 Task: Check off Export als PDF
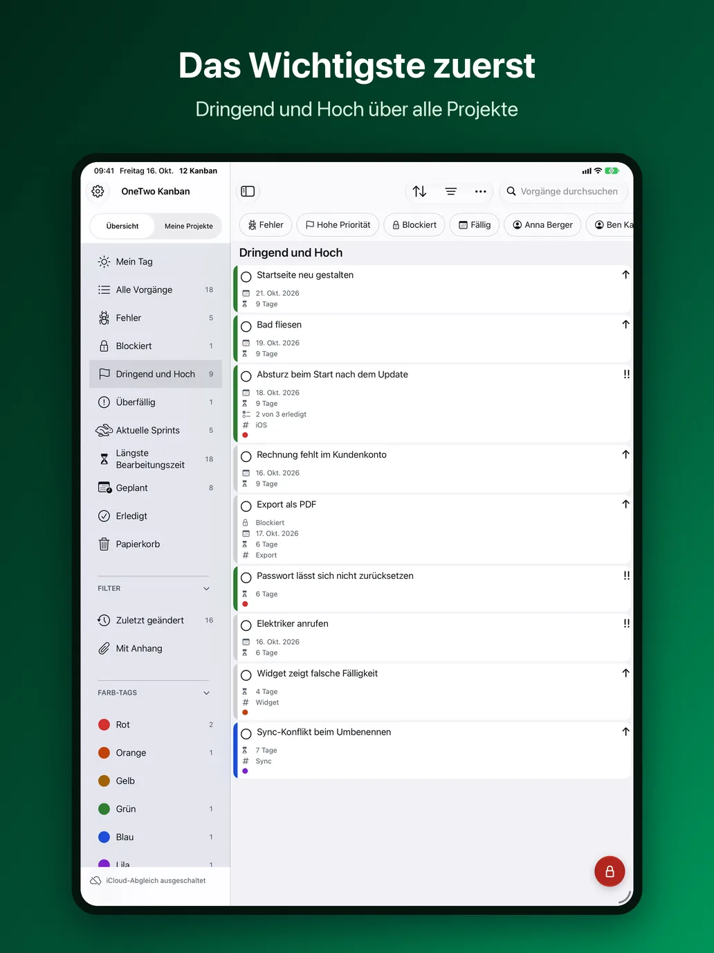click(x=246, y=506)
